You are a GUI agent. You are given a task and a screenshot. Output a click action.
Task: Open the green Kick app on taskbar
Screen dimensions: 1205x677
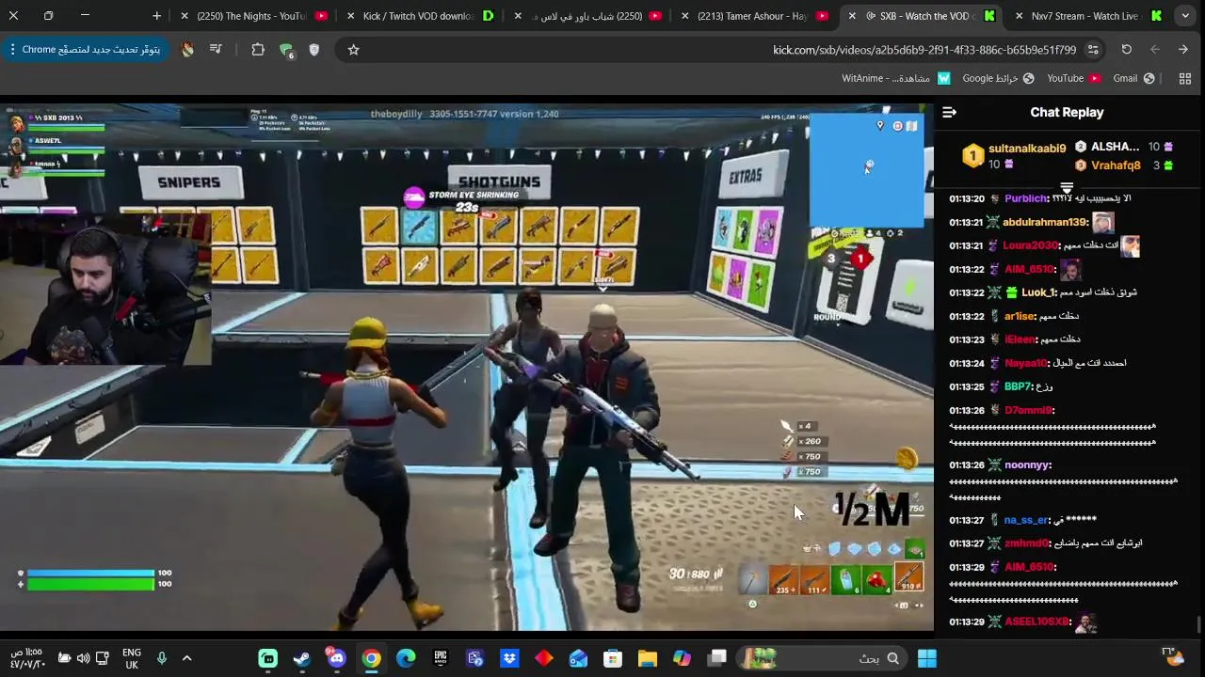tap(268, 658)
